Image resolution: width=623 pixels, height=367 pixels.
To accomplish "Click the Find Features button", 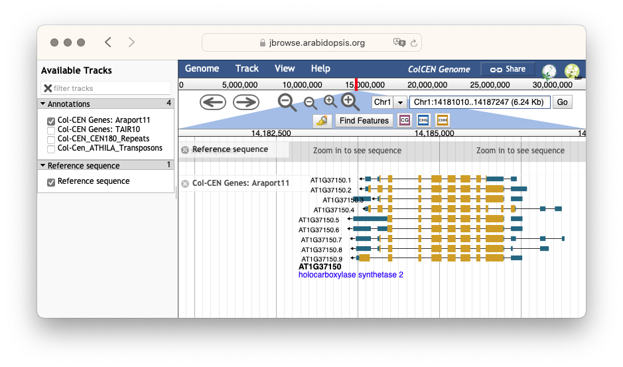I will tap(364, 121).
